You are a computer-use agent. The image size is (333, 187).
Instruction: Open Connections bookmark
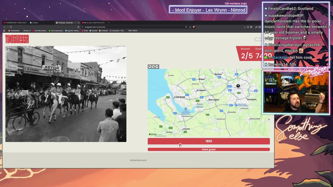(117, 31)
